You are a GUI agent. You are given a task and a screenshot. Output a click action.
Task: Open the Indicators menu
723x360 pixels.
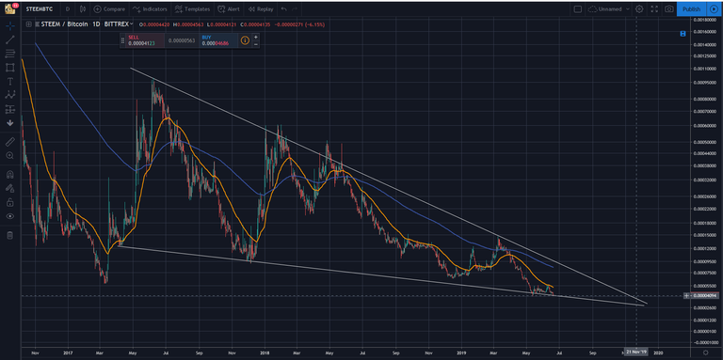tap(150, 8)
